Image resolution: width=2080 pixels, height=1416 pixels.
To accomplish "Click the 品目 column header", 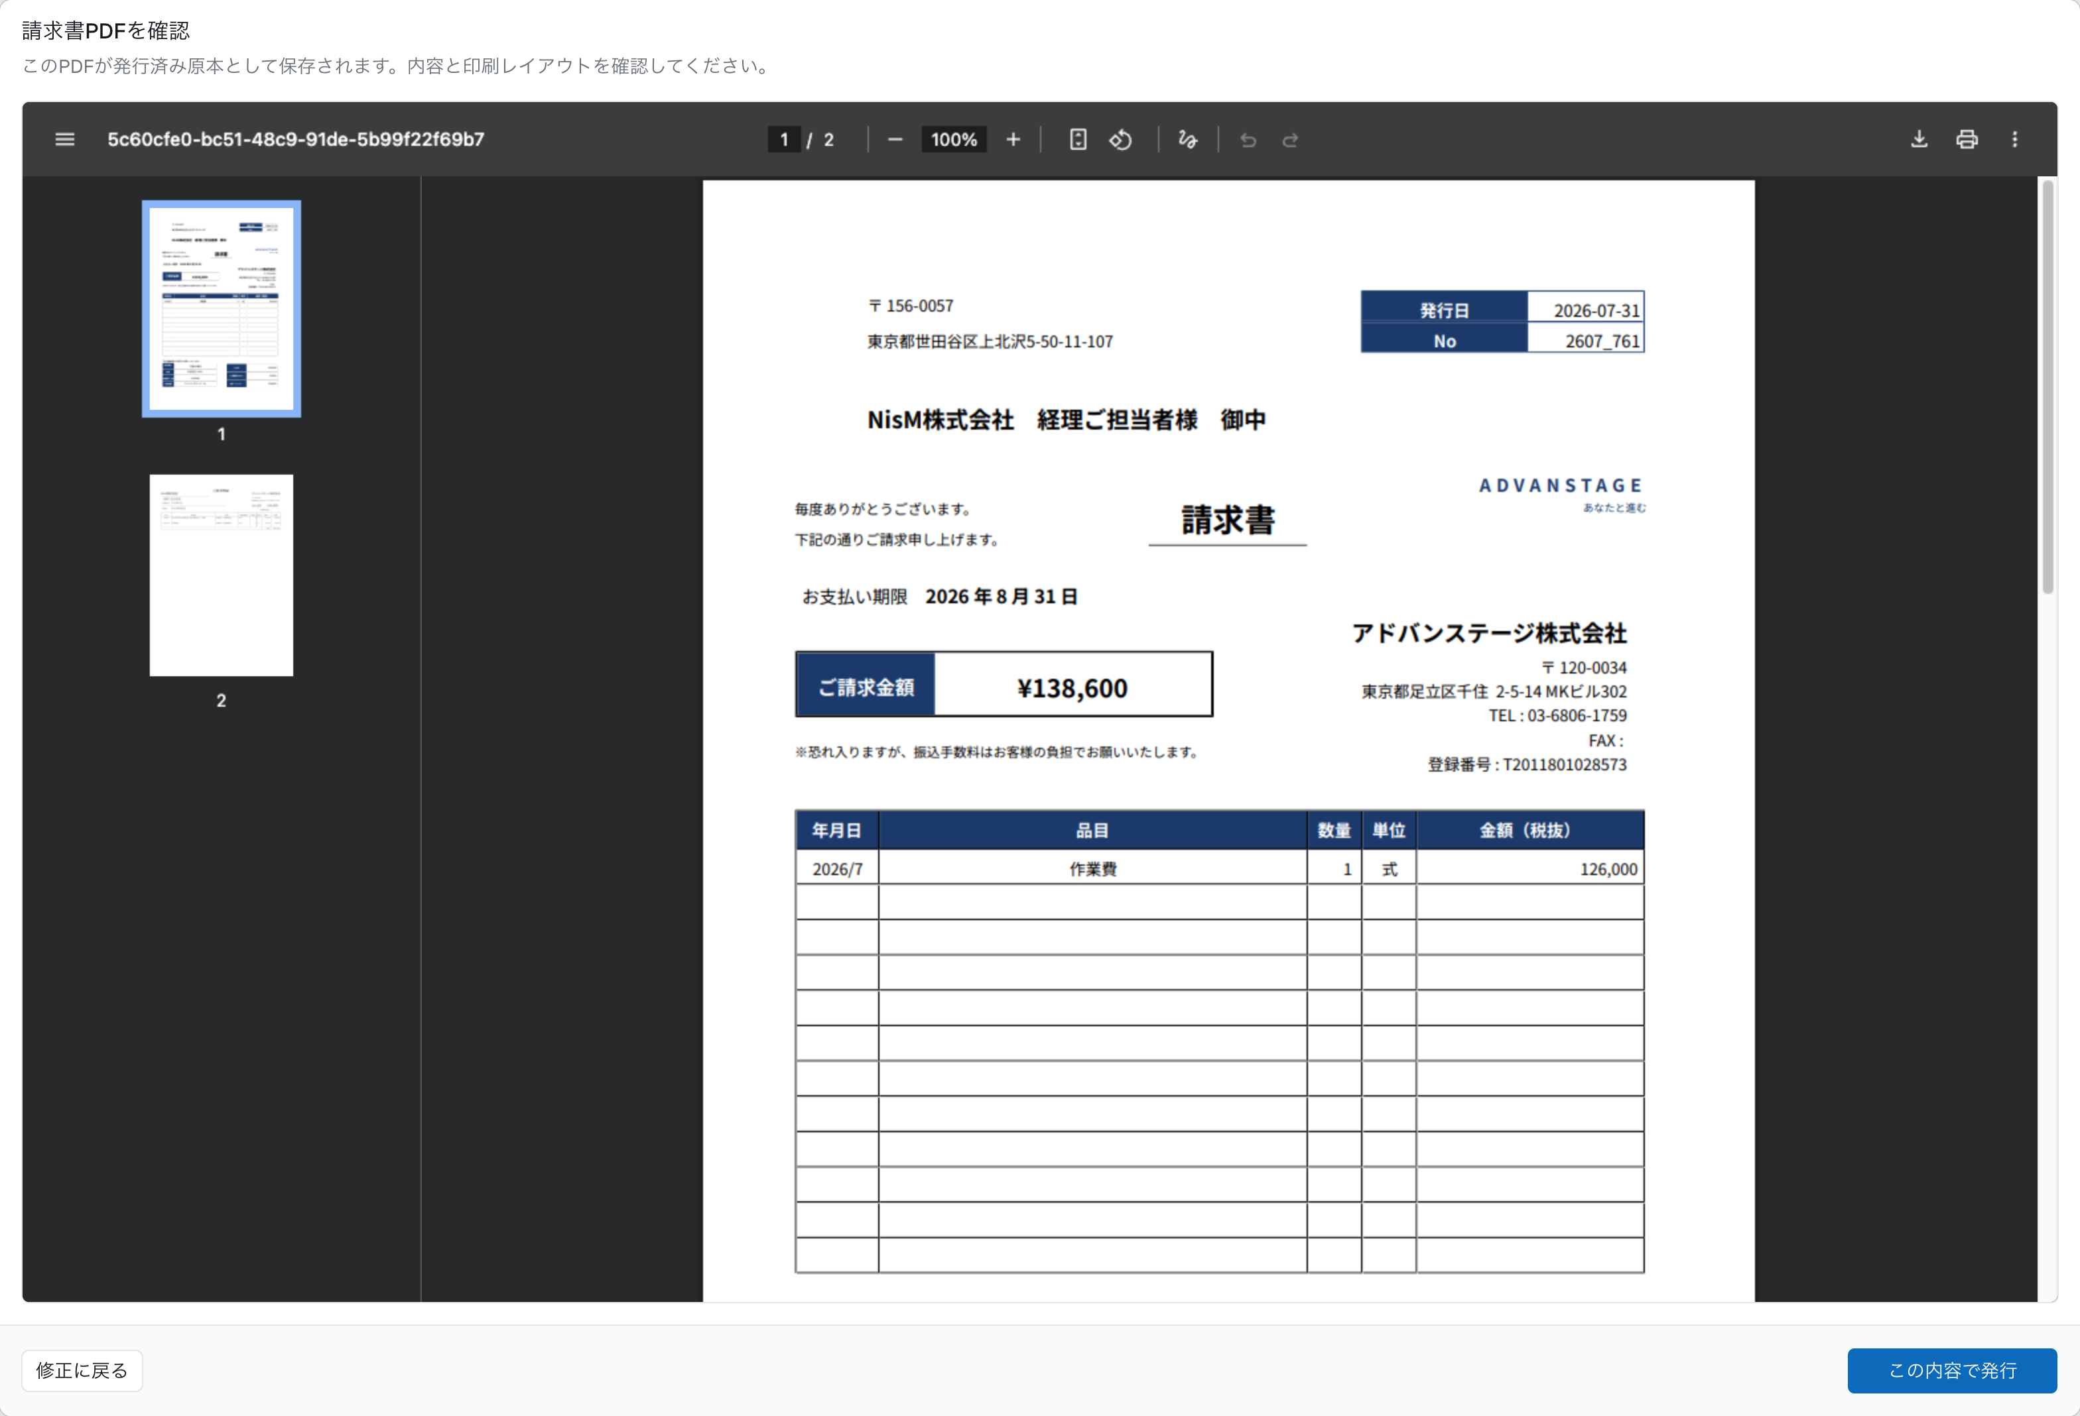I will [1093, 830].
